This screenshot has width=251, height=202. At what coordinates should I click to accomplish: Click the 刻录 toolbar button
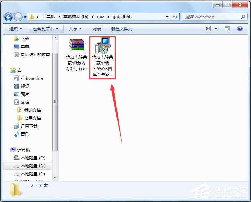(96, 29)
